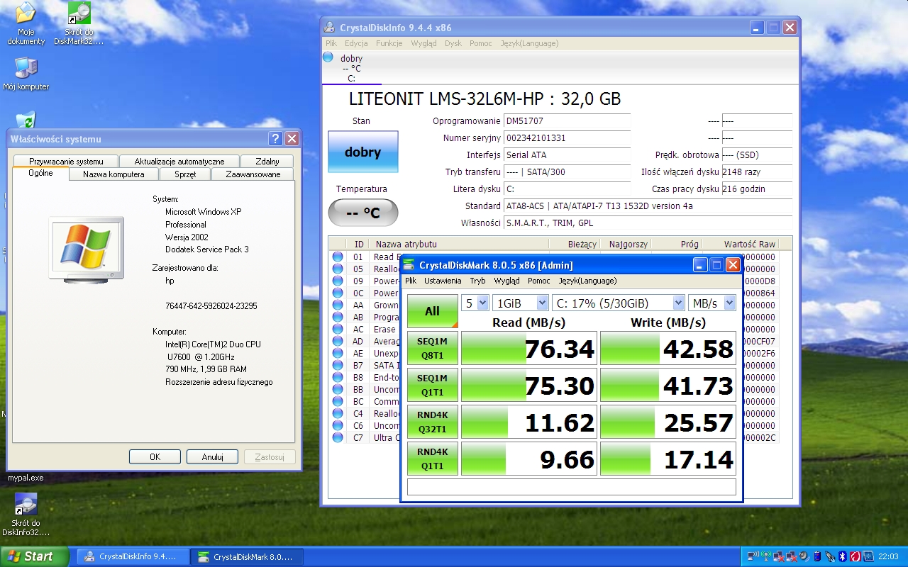
Task: Open the green antenna tray icon
Action: tap(765, 556)
